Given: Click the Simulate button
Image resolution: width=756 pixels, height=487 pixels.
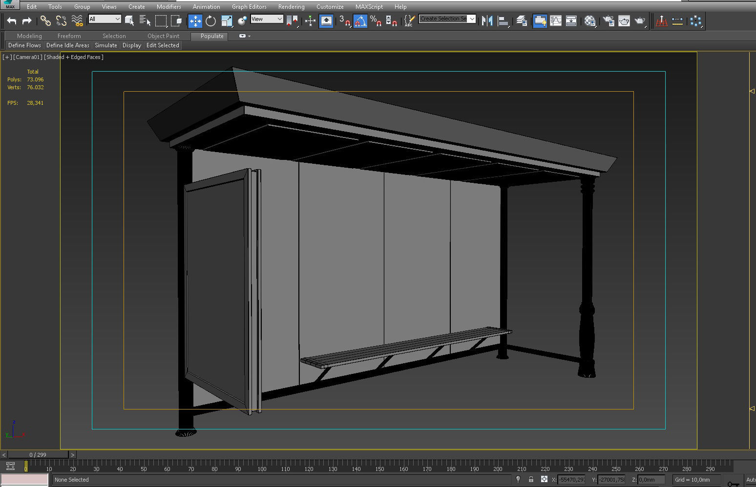Looking at the screenshot, I should click(x=106, y=45).
